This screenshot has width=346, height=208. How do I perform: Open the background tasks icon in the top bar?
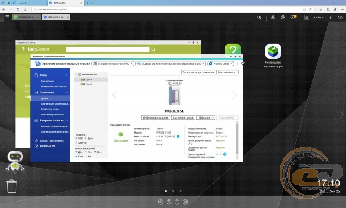coord(273,17)
